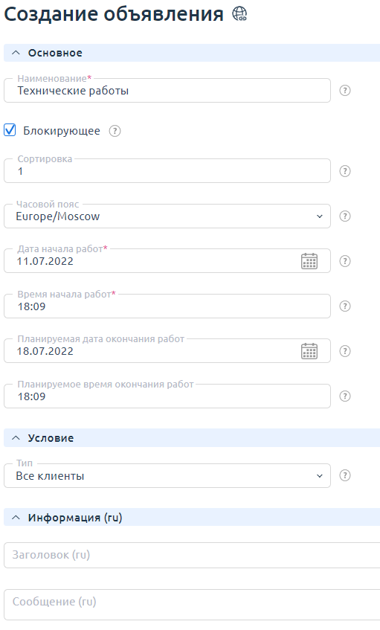Image resolution: width=380 pixels, height=630 pixels.
Task: Click help icon for Часовой пояс
Action: 344,216
